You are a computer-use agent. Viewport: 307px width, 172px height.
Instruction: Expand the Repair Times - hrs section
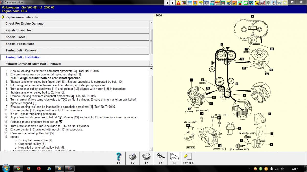click(18, 30)
